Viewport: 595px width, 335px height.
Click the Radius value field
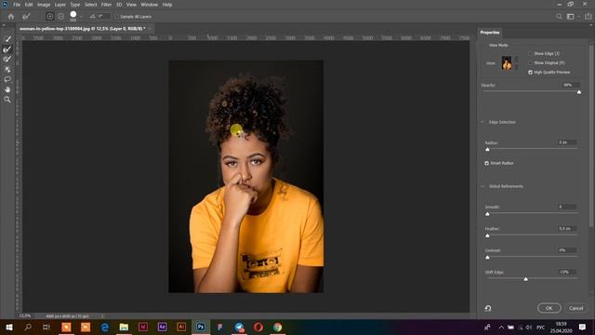coord(567,142)
